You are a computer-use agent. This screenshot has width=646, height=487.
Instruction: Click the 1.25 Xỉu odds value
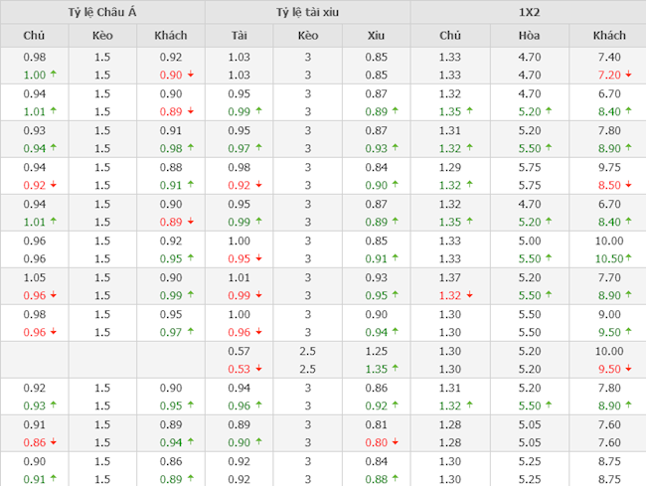(376, 351)
